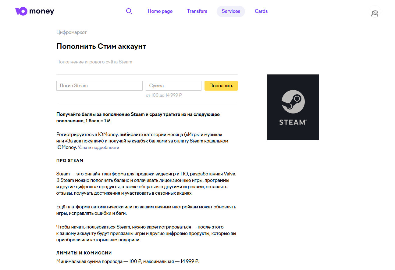Click the Пополнить button
The image size is (395, 270).
(x=221, y=86)
